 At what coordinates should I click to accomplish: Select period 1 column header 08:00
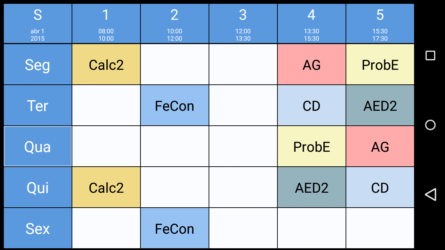pos(106,24)
